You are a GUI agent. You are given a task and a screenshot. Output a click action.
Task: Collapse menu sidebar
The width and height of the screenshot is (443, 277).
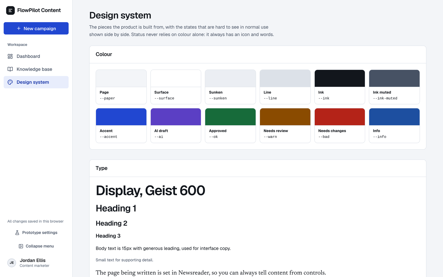click(x=36, y=246)
